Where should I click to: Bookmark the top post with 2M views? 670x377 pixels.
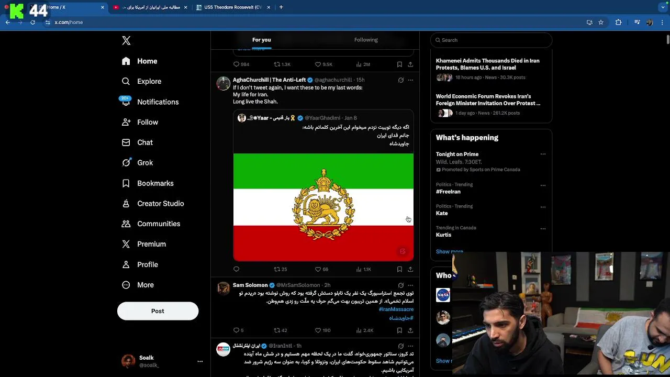click(399, 64)
